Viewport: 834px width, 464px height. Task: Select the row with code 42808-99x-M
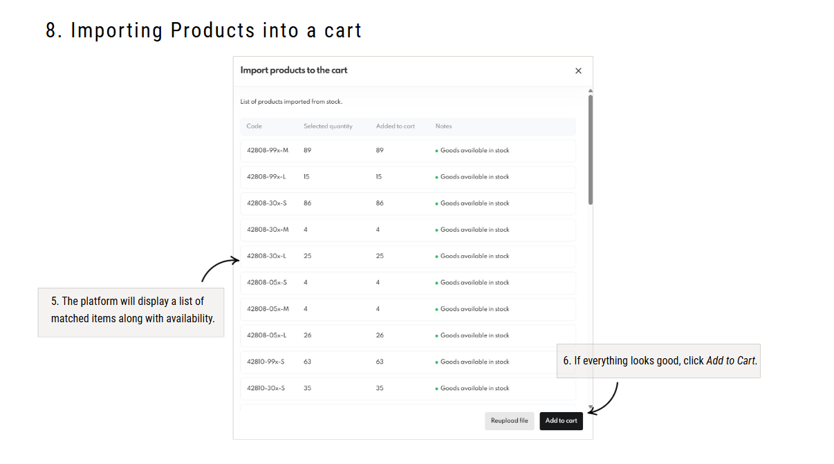[x=407, y=151]
